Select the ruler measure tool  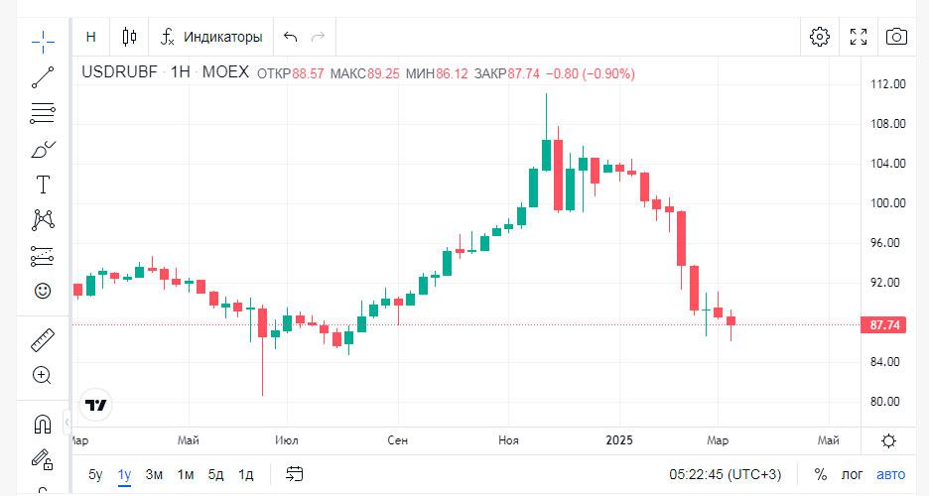click(x=43, y=340)
